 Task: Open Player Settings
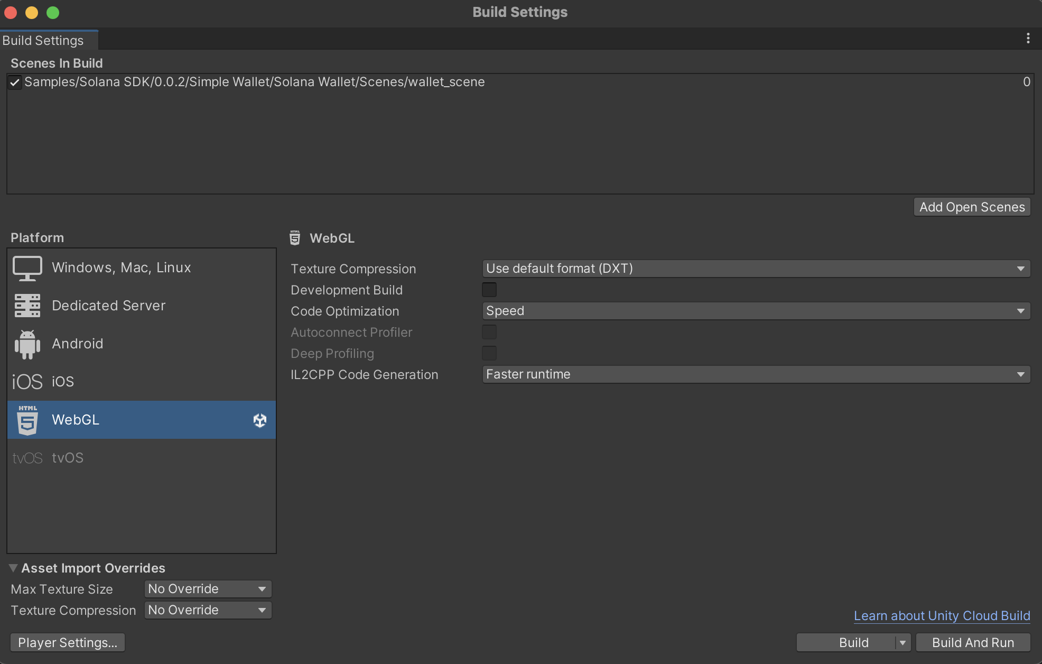[x=68, y=643]
